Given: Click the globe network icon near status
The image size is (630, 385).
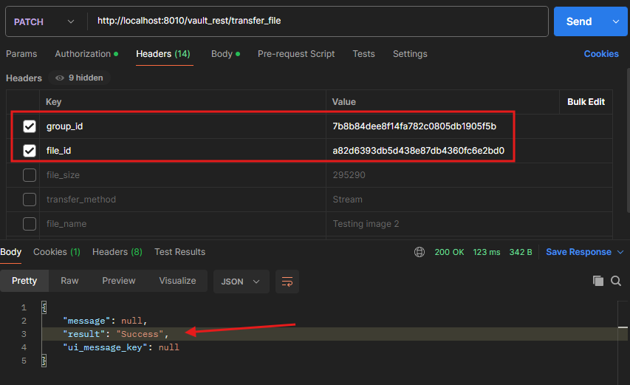Looking at the screenshot, I should click(420, 252).
